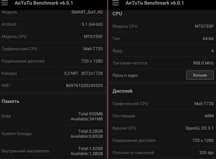Click Mali-T720 in the left screen
Screen dimensions: 216x159
[x=93, y=49]
